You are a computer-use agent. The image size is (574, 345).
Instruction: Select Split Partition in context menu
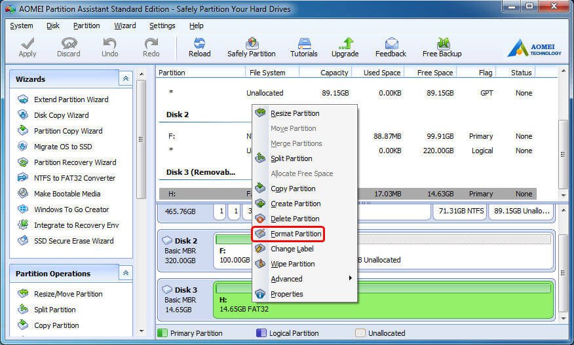tap(305, 158)
